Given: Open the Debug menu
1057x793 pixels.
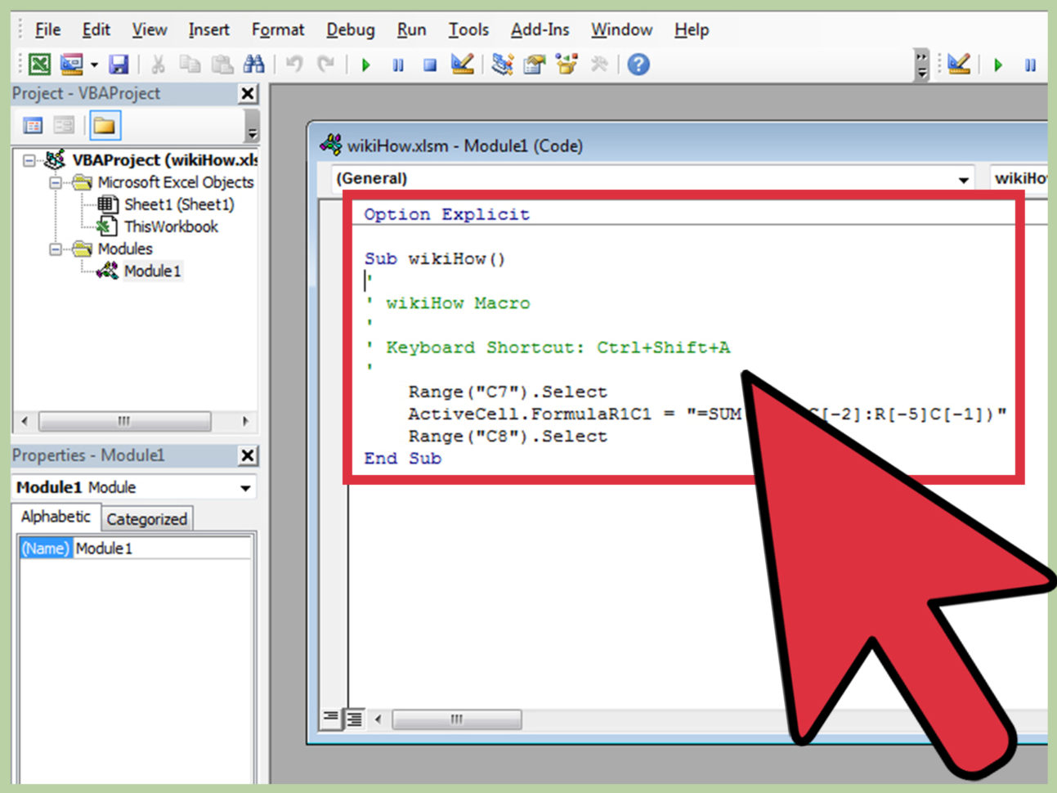Looking at the screenshot, I should 350,29.
